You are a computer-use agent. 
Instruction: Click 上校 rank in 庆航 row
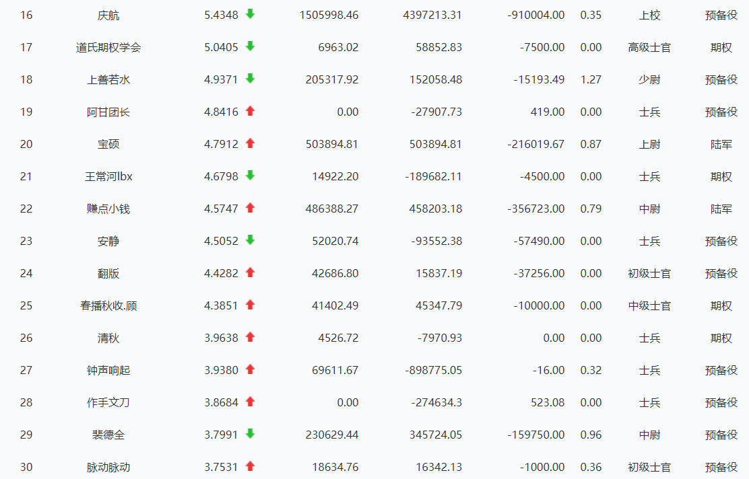[649, 15]
